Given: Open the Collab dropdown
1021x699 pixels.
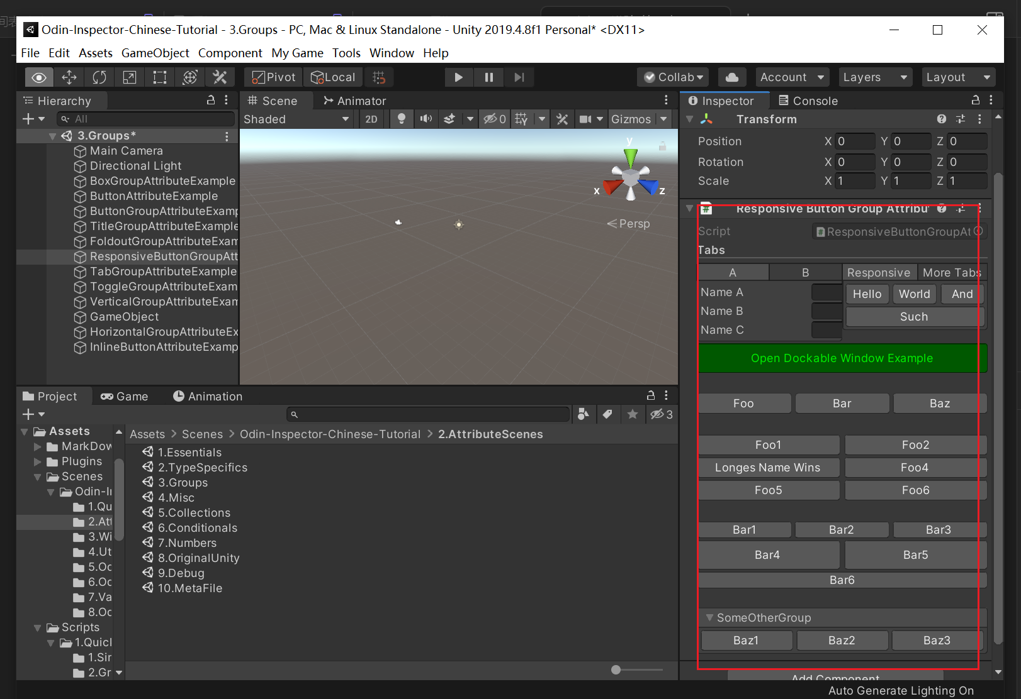Looking at the screenshot, I should click(673, 77).
